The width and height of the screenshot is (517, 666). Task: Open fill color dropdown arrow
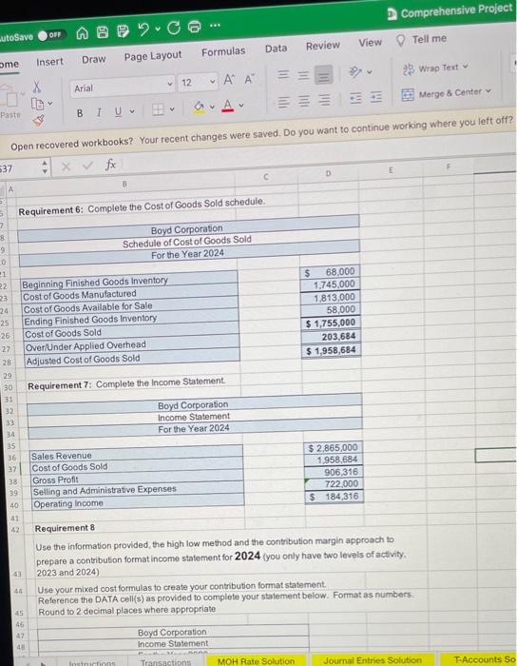tap(212, 107)
